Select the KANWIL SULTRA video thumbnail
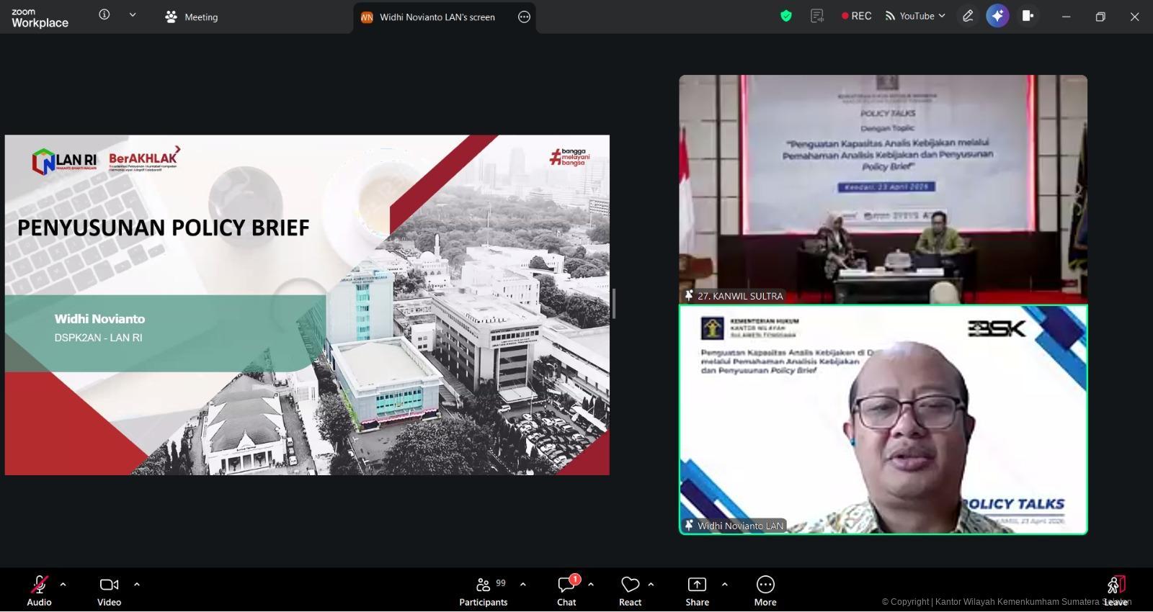Screen dimensions: 1153x612 point(883,189)
